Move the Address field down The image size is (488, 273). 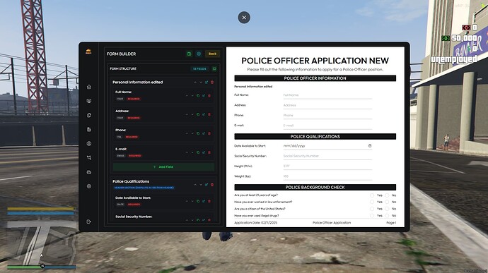pyautogui.click(x=192, y=114)
